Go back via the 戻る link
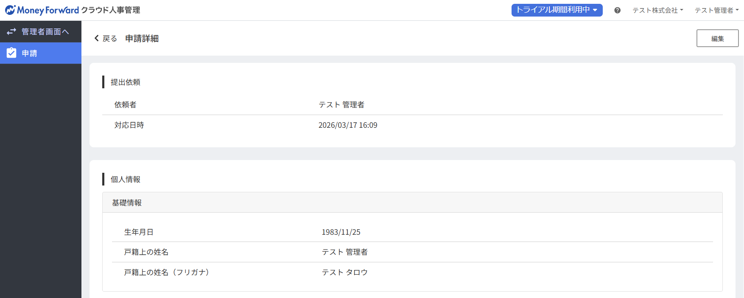 pos(109,39)
